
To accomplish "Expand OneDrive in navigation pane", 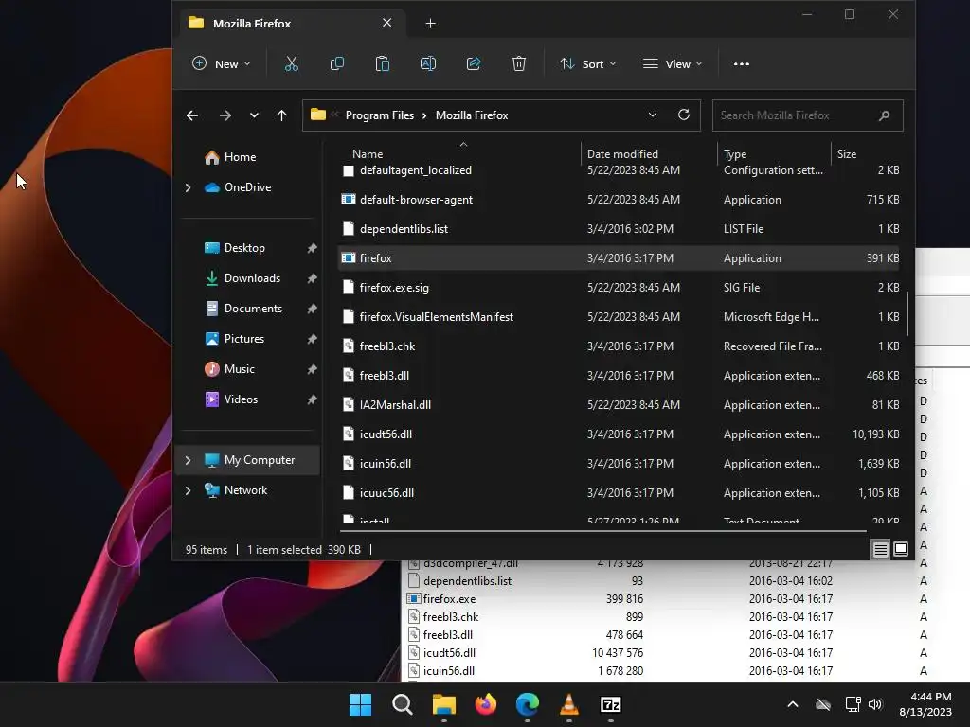I will (x=189, y=187).
